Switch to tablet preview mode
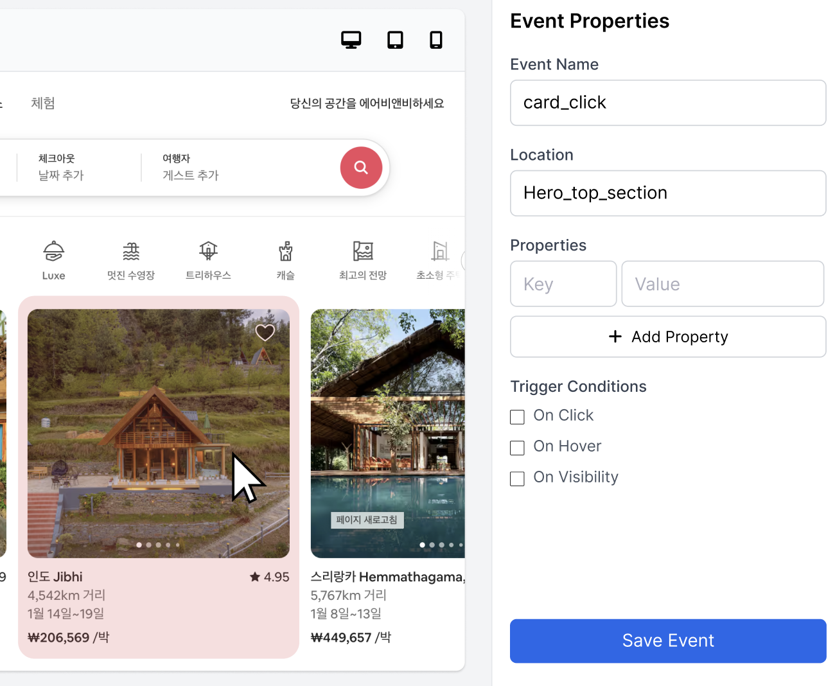 tap(395, 40)
